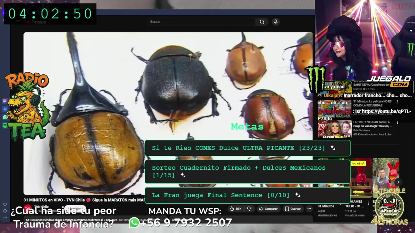Share the video via Compartir
Screen dimensions: 415x233
(268, 209)
